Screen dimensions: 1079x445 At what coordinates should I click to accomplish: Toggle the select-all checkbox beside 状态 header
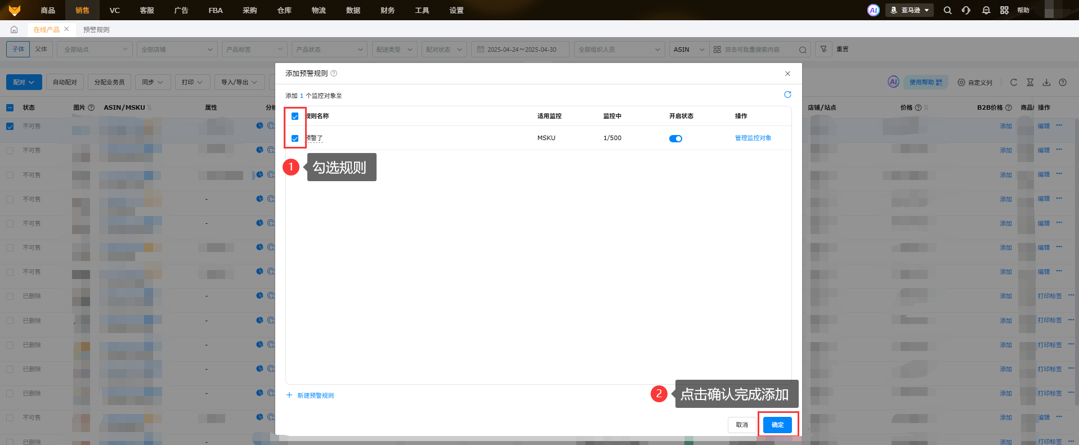10,107
